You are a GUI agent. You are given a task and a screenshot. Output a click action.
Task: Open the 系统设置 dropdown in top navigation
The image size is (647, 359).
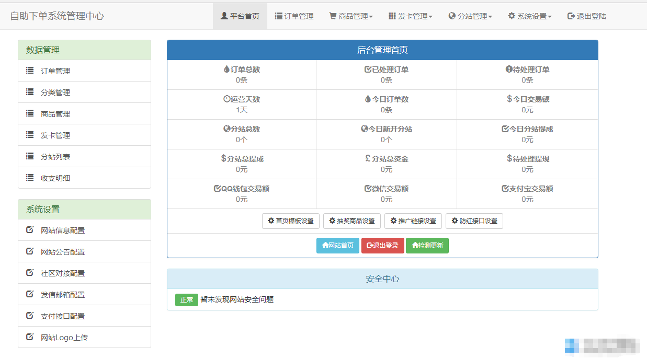(x=529, y=16)
